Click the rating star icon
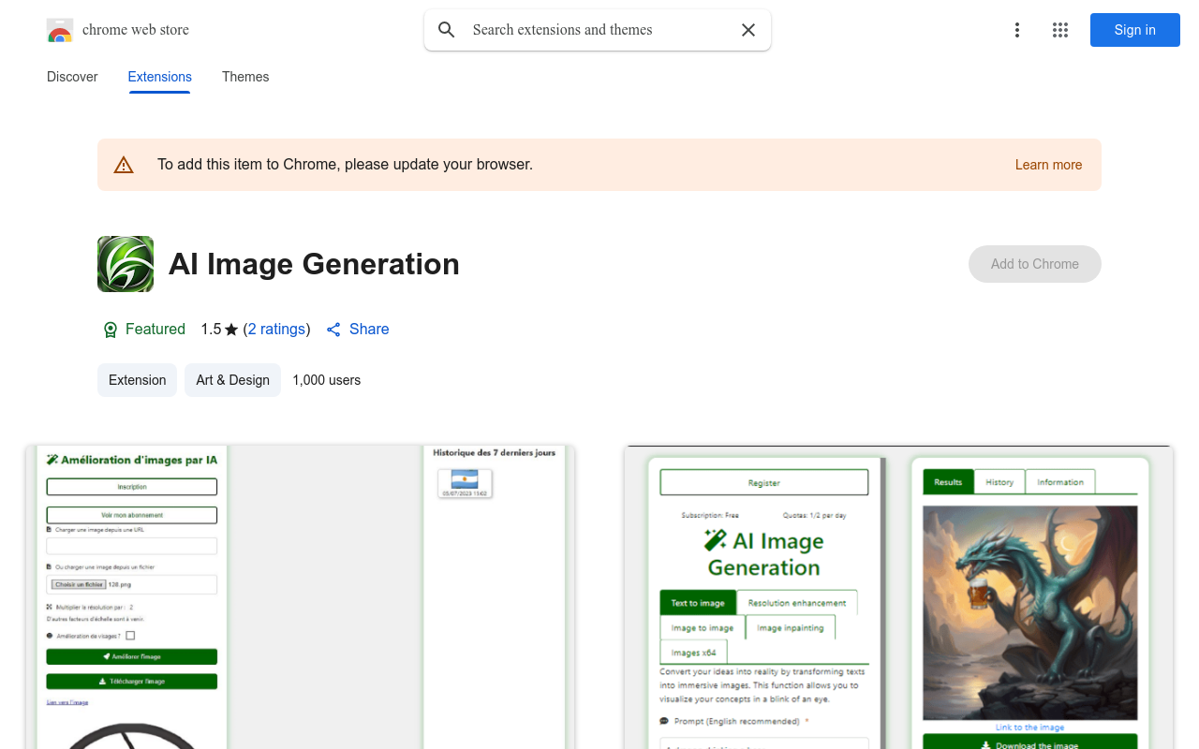This screenshot has width=1199, height=749. 231,330
